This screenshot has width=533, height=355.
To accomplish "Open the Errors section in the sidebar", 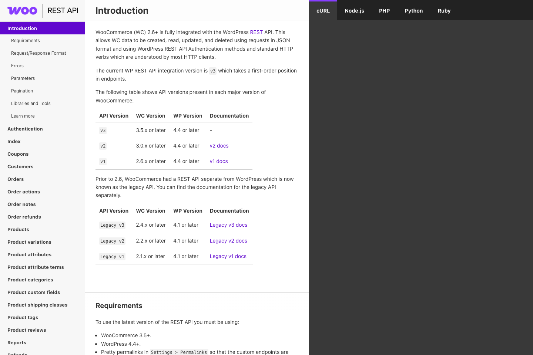I will coord(17,65).
